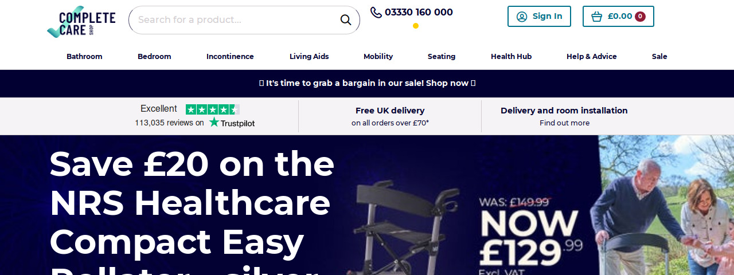Select Living Aids in navigation
This screenshot has height=275, width=734.
(x=309, y=56)
